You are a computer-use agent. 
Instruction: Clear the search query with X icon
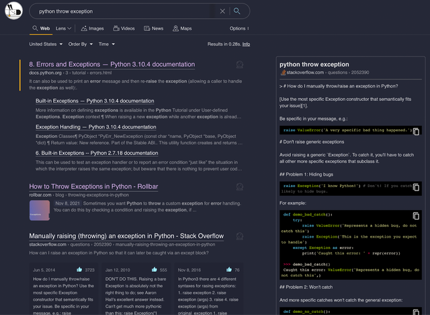(222, 11)
